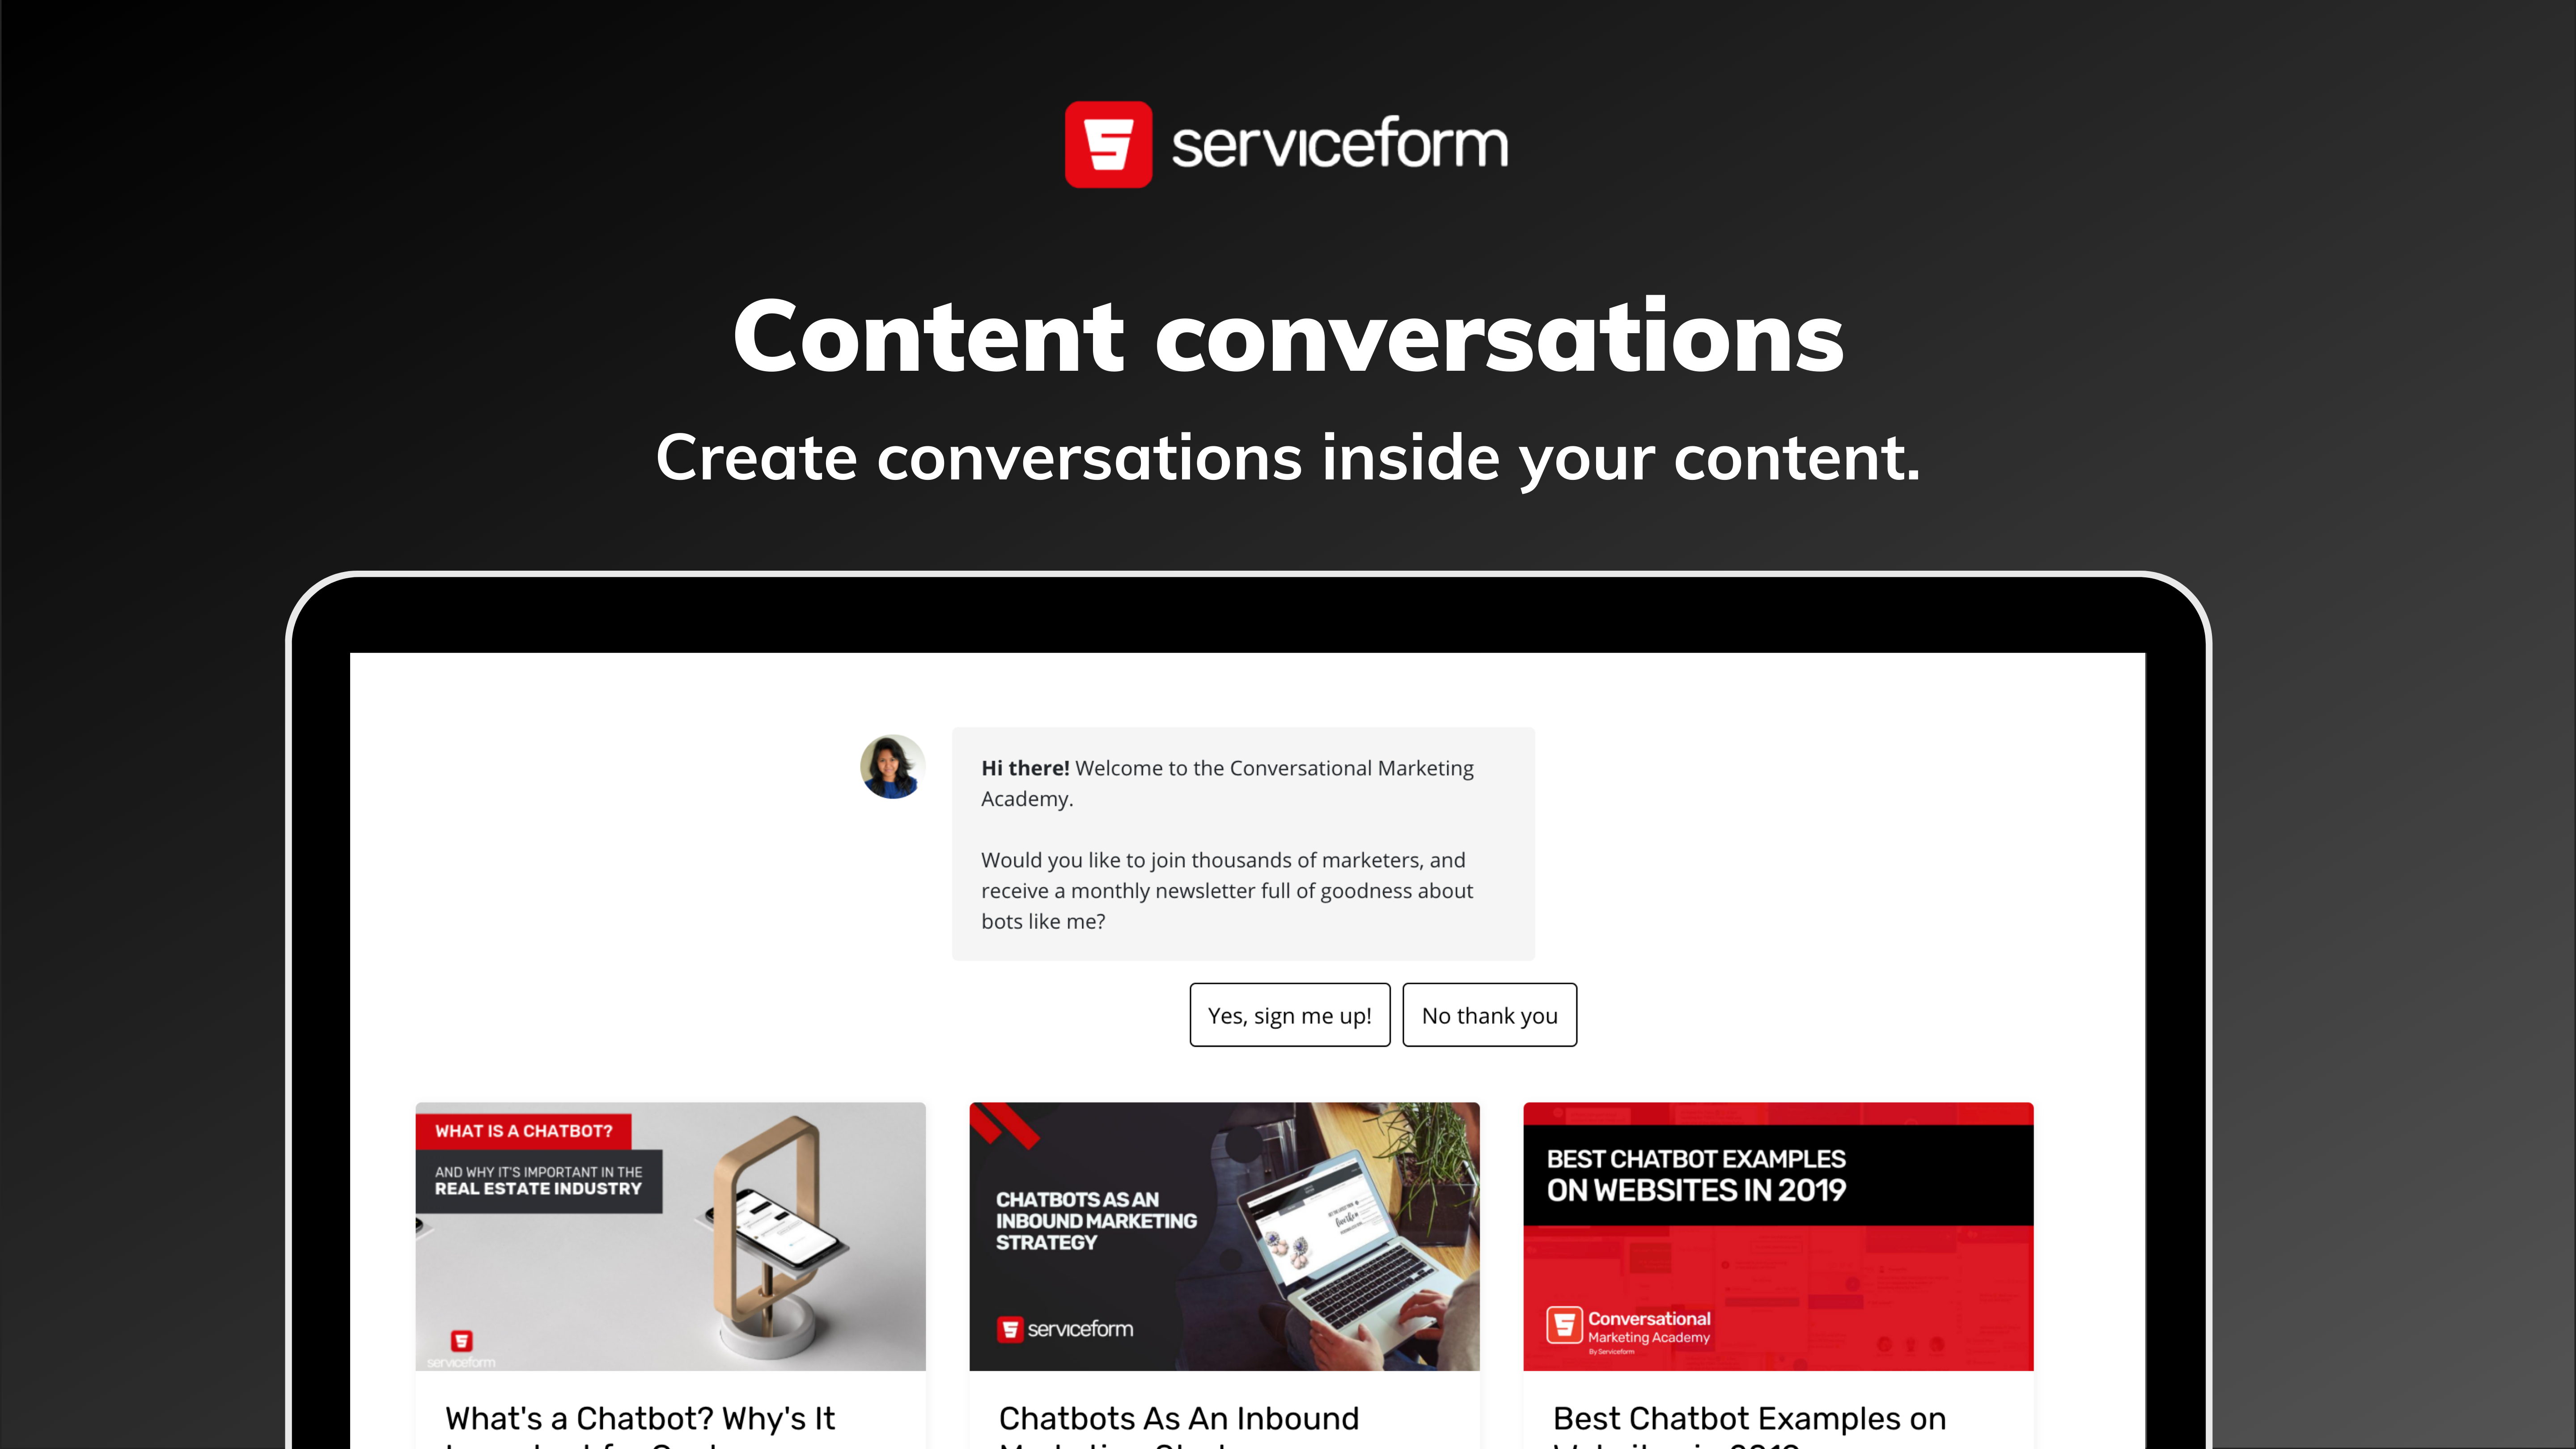Screen dimensions: 2576x1449
Task: Click 'No thank you' button
Action: (x=1488, y=1014)
